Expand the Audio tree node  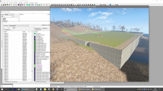click(x=2, y=20)
